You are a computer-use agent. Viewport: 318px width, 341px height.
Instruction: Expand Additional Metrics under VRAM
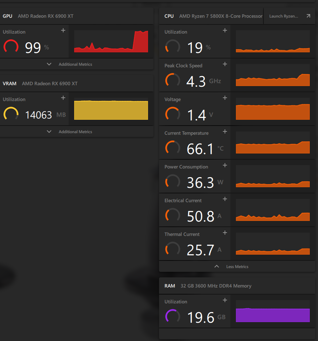(x=70, y=131)
